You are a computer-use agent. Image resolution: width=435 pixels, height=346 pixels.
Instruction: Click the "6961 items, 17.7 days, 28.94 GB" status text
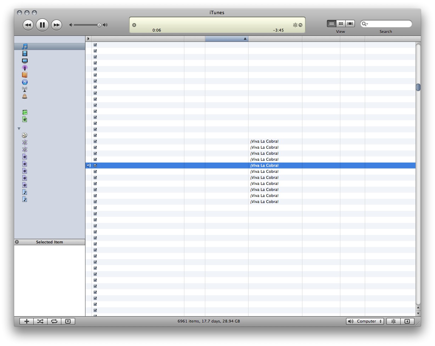(209, 321)
